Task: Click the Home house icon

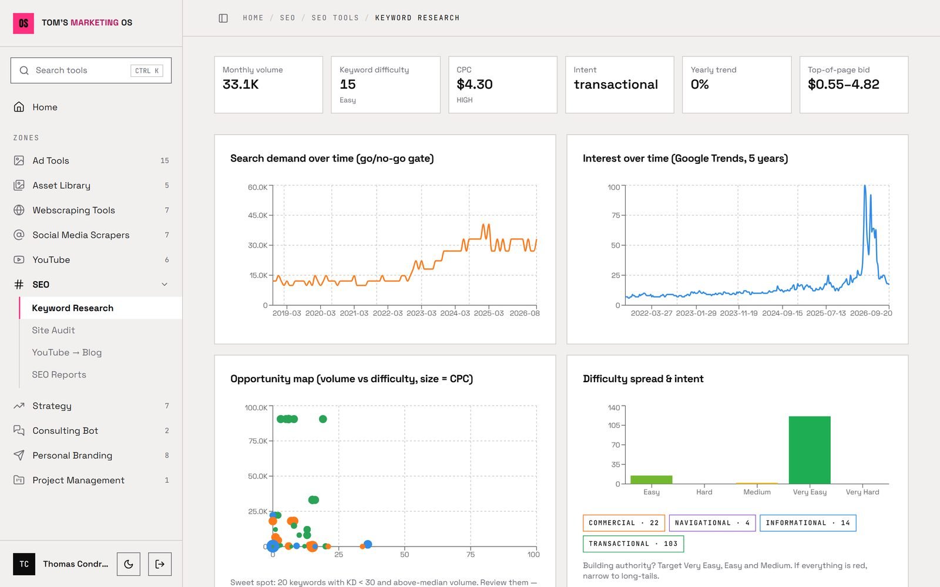Action: pyautogui.click(x=19, y=107)
